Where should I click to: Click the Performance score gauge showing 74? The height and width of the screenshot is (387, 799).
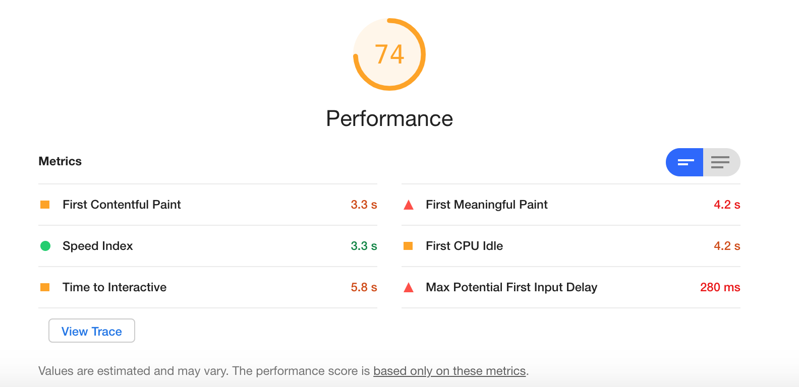click(389, 54)
